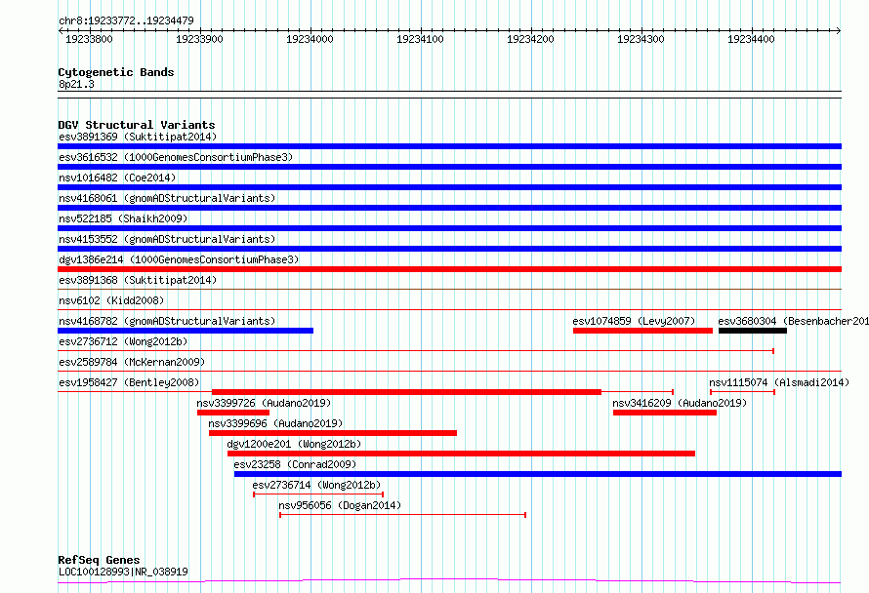Image resolution: width=869 pixels, height=593 pixels.
Task: Select the esv3616532 (1000GenomesConsortiumPhase3) label
Action: (x=176, y=157)
